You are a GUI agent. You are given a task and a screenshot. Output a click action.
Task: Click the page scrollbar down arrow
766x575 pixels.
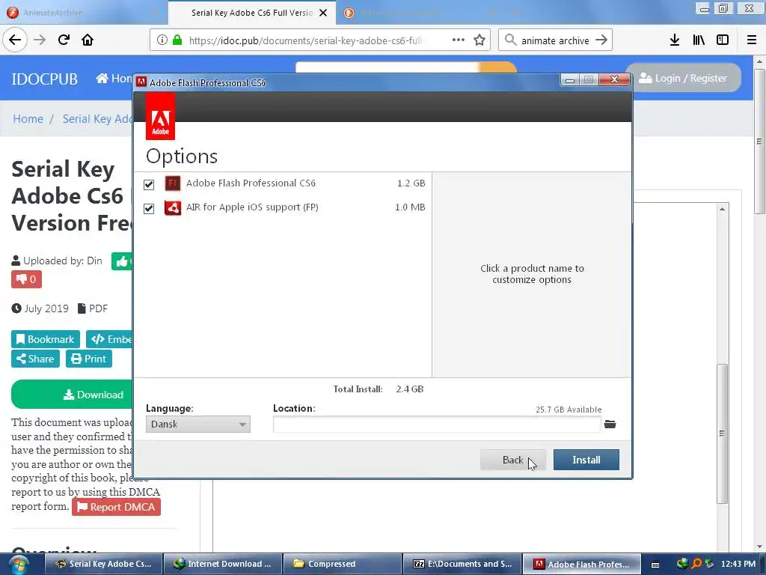(x=760, y=547)
